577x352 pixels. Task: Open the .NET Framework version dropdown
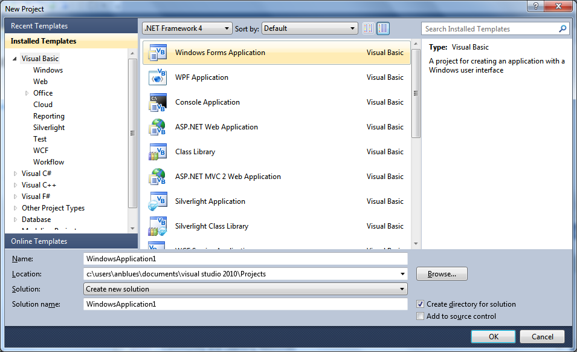click(x=227, y=28)
